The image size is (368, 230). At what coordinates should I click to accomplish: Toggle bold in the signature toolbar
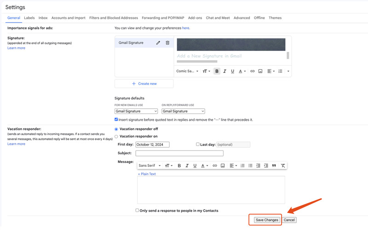coord(217,71)
